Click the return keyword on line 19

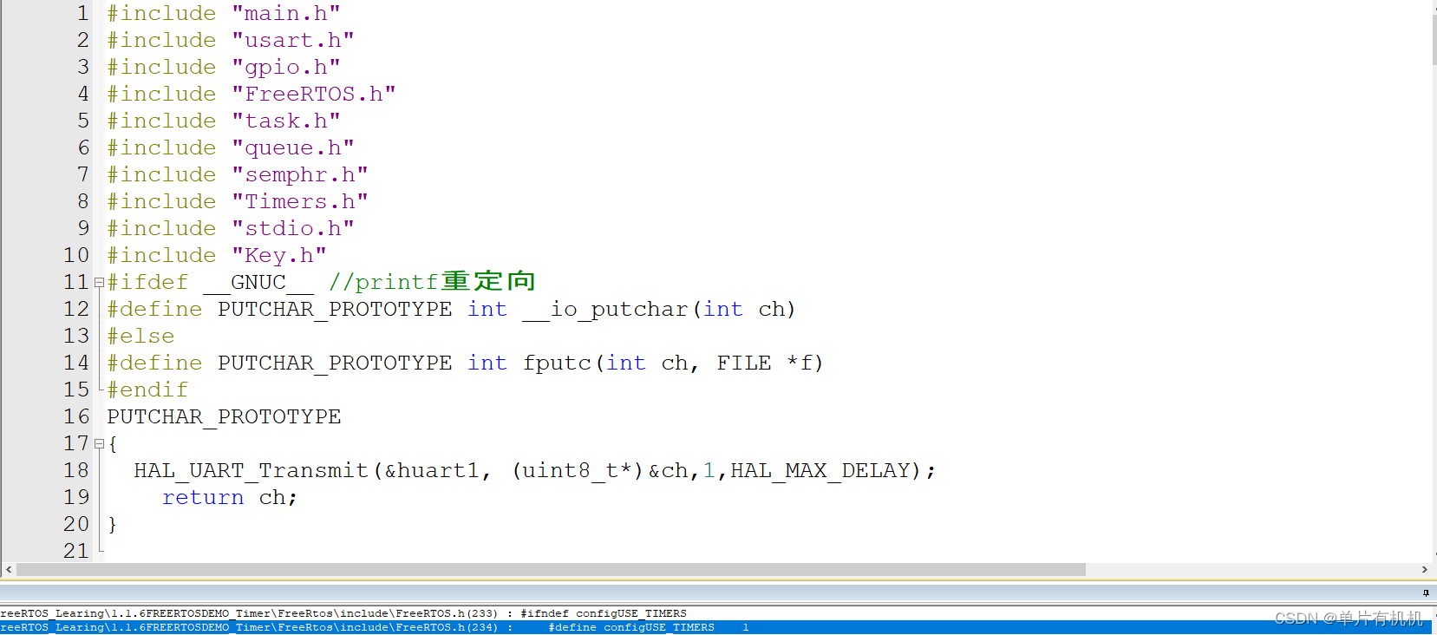coord(203,498)
